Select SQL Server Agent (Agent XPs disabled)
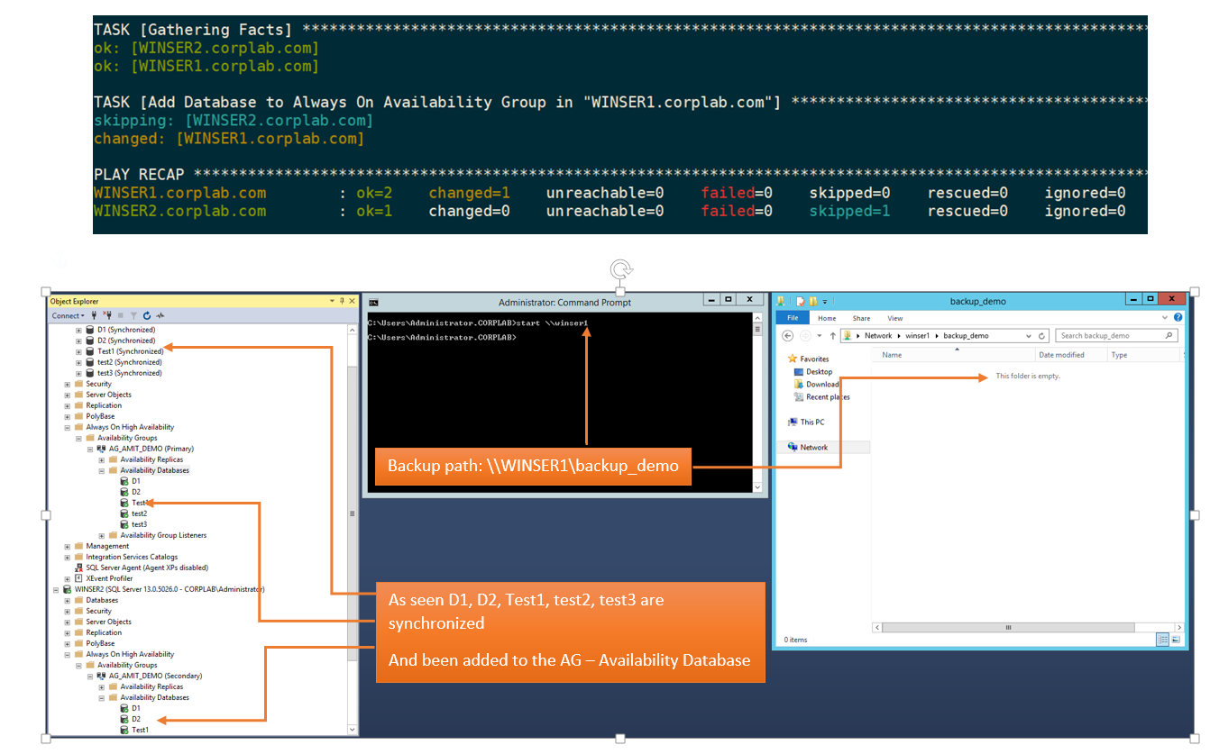 click(147, 568)
